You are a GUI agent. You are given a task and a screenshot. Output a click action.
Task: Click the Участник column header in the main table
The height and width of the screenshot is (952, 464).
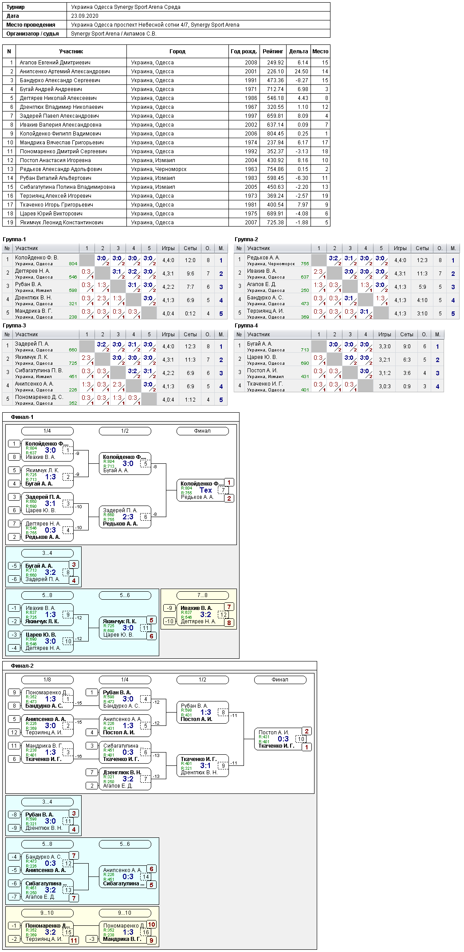point(71,52)
